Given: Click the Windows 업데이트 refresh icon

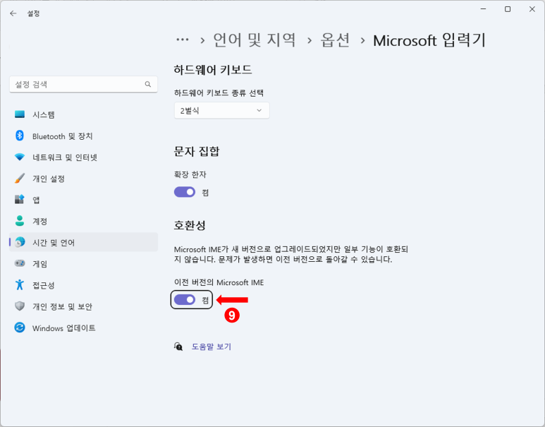Looking at the screenshot, I should pyautogui.click(x=20, y=327).
